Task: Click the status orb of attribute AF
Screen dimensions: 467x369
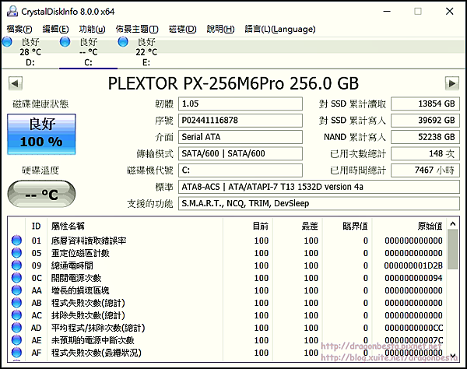Action: tap(16, 353)
